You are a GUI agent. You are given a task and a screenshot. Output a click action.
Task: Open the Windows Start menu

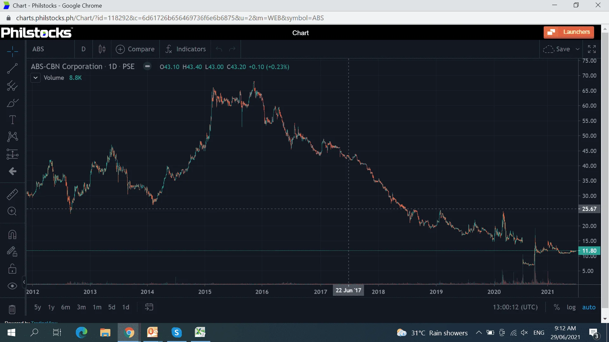11,332
